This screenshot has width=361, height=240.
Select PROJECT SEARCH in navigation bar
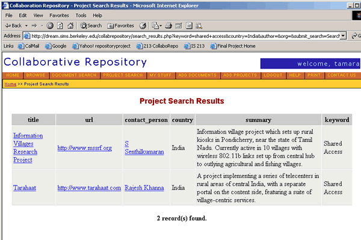click(123, 75)
